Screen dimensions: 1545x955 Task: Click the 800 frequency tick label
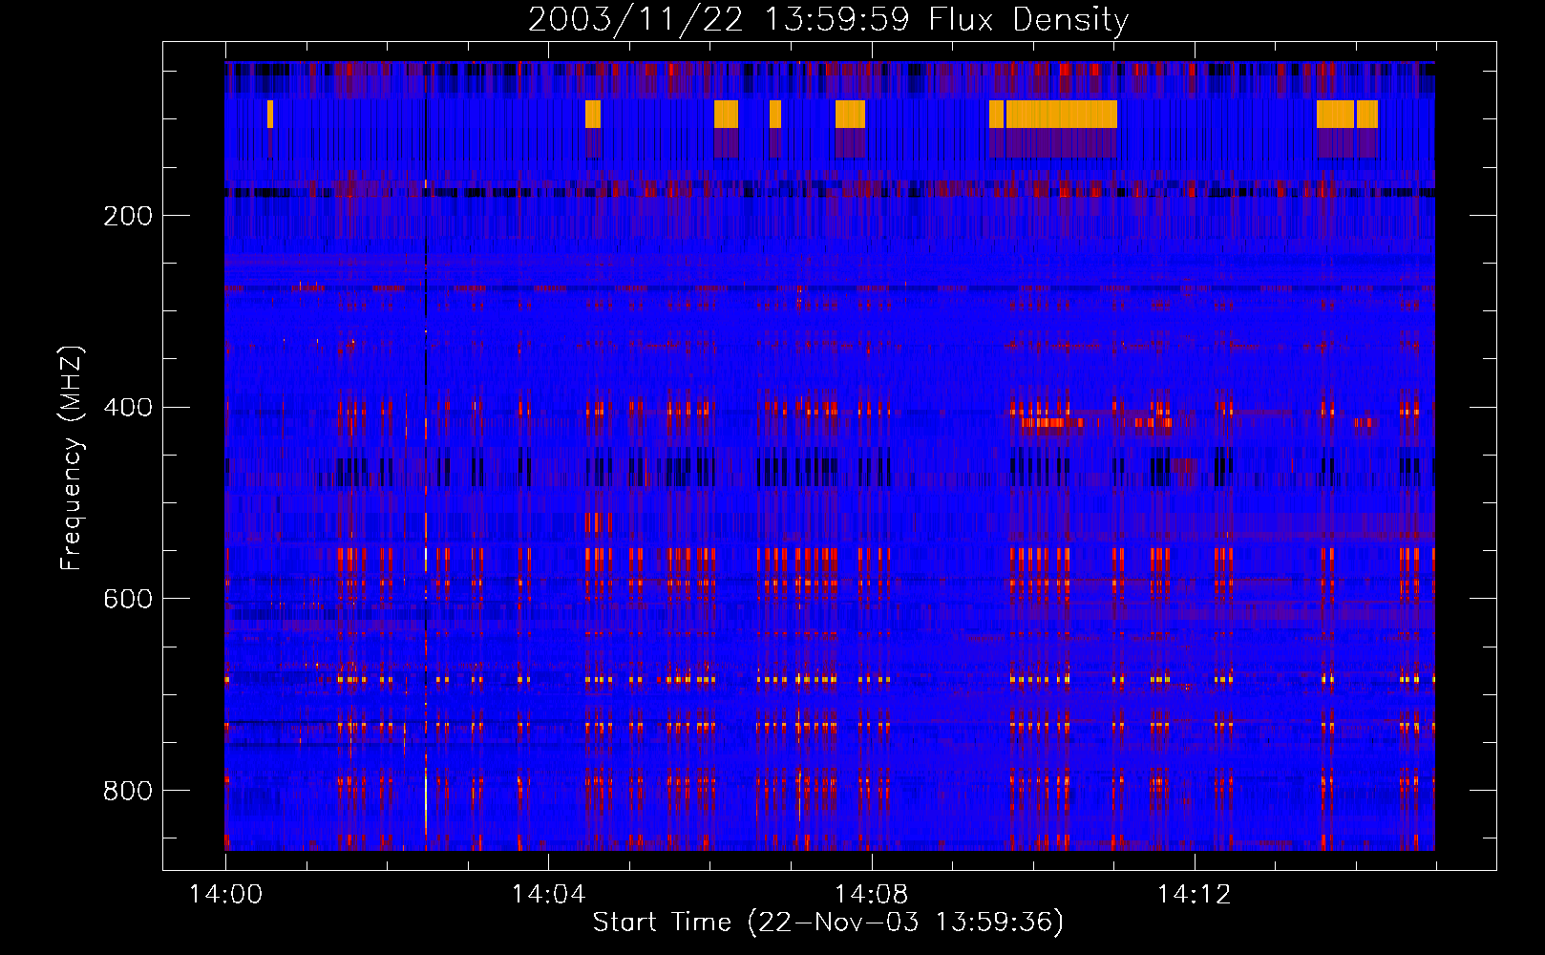128,791
